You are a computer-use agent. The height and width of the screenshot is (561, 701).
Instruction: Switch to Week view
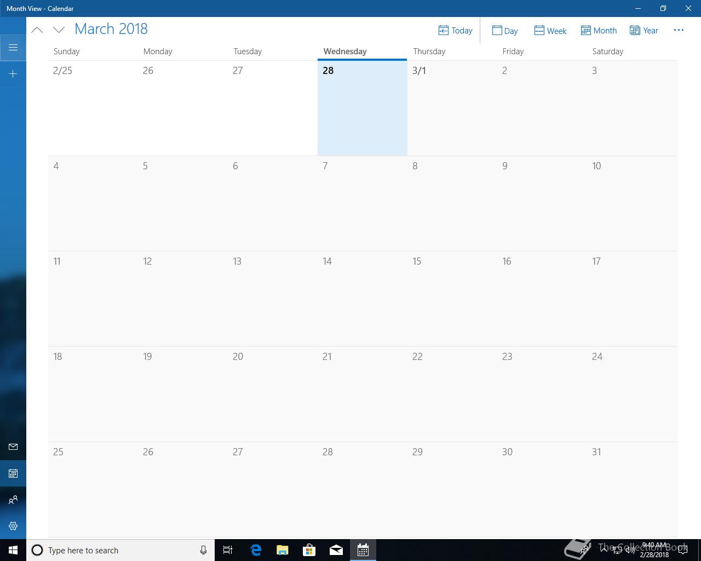point(550,31)
